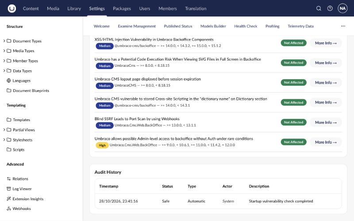Expand the Media Types tree node
354x221 pixels.
(4, 51)
